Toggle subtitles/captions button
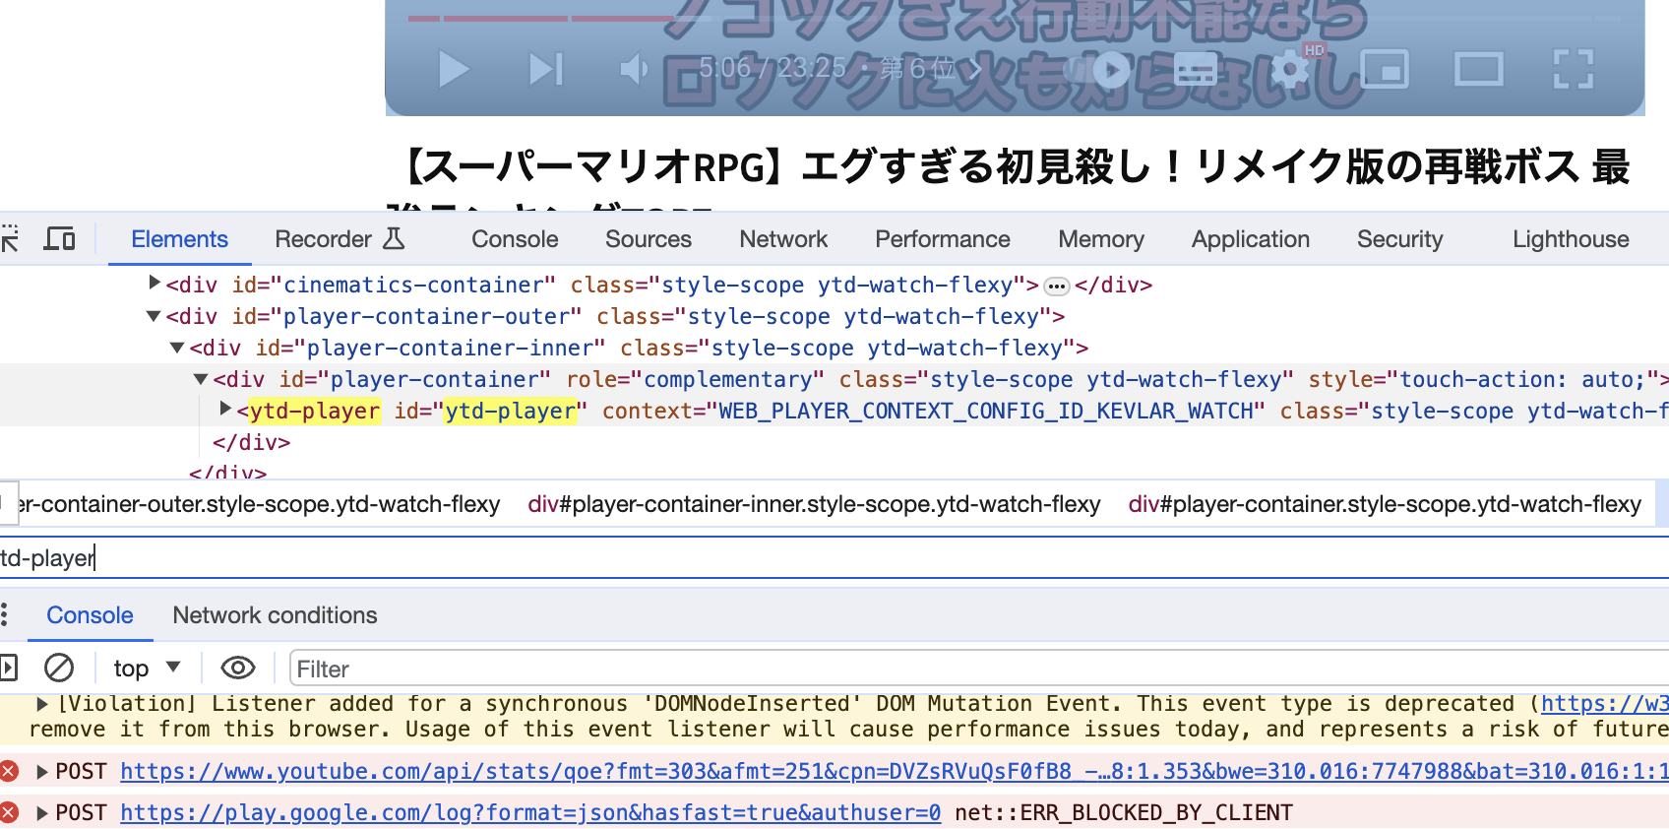This screenshot has width=1669, height=829. 1196,69
